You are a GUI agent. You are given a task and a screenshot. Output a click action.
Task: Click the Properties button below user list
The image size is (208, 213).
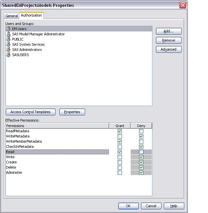72,112
